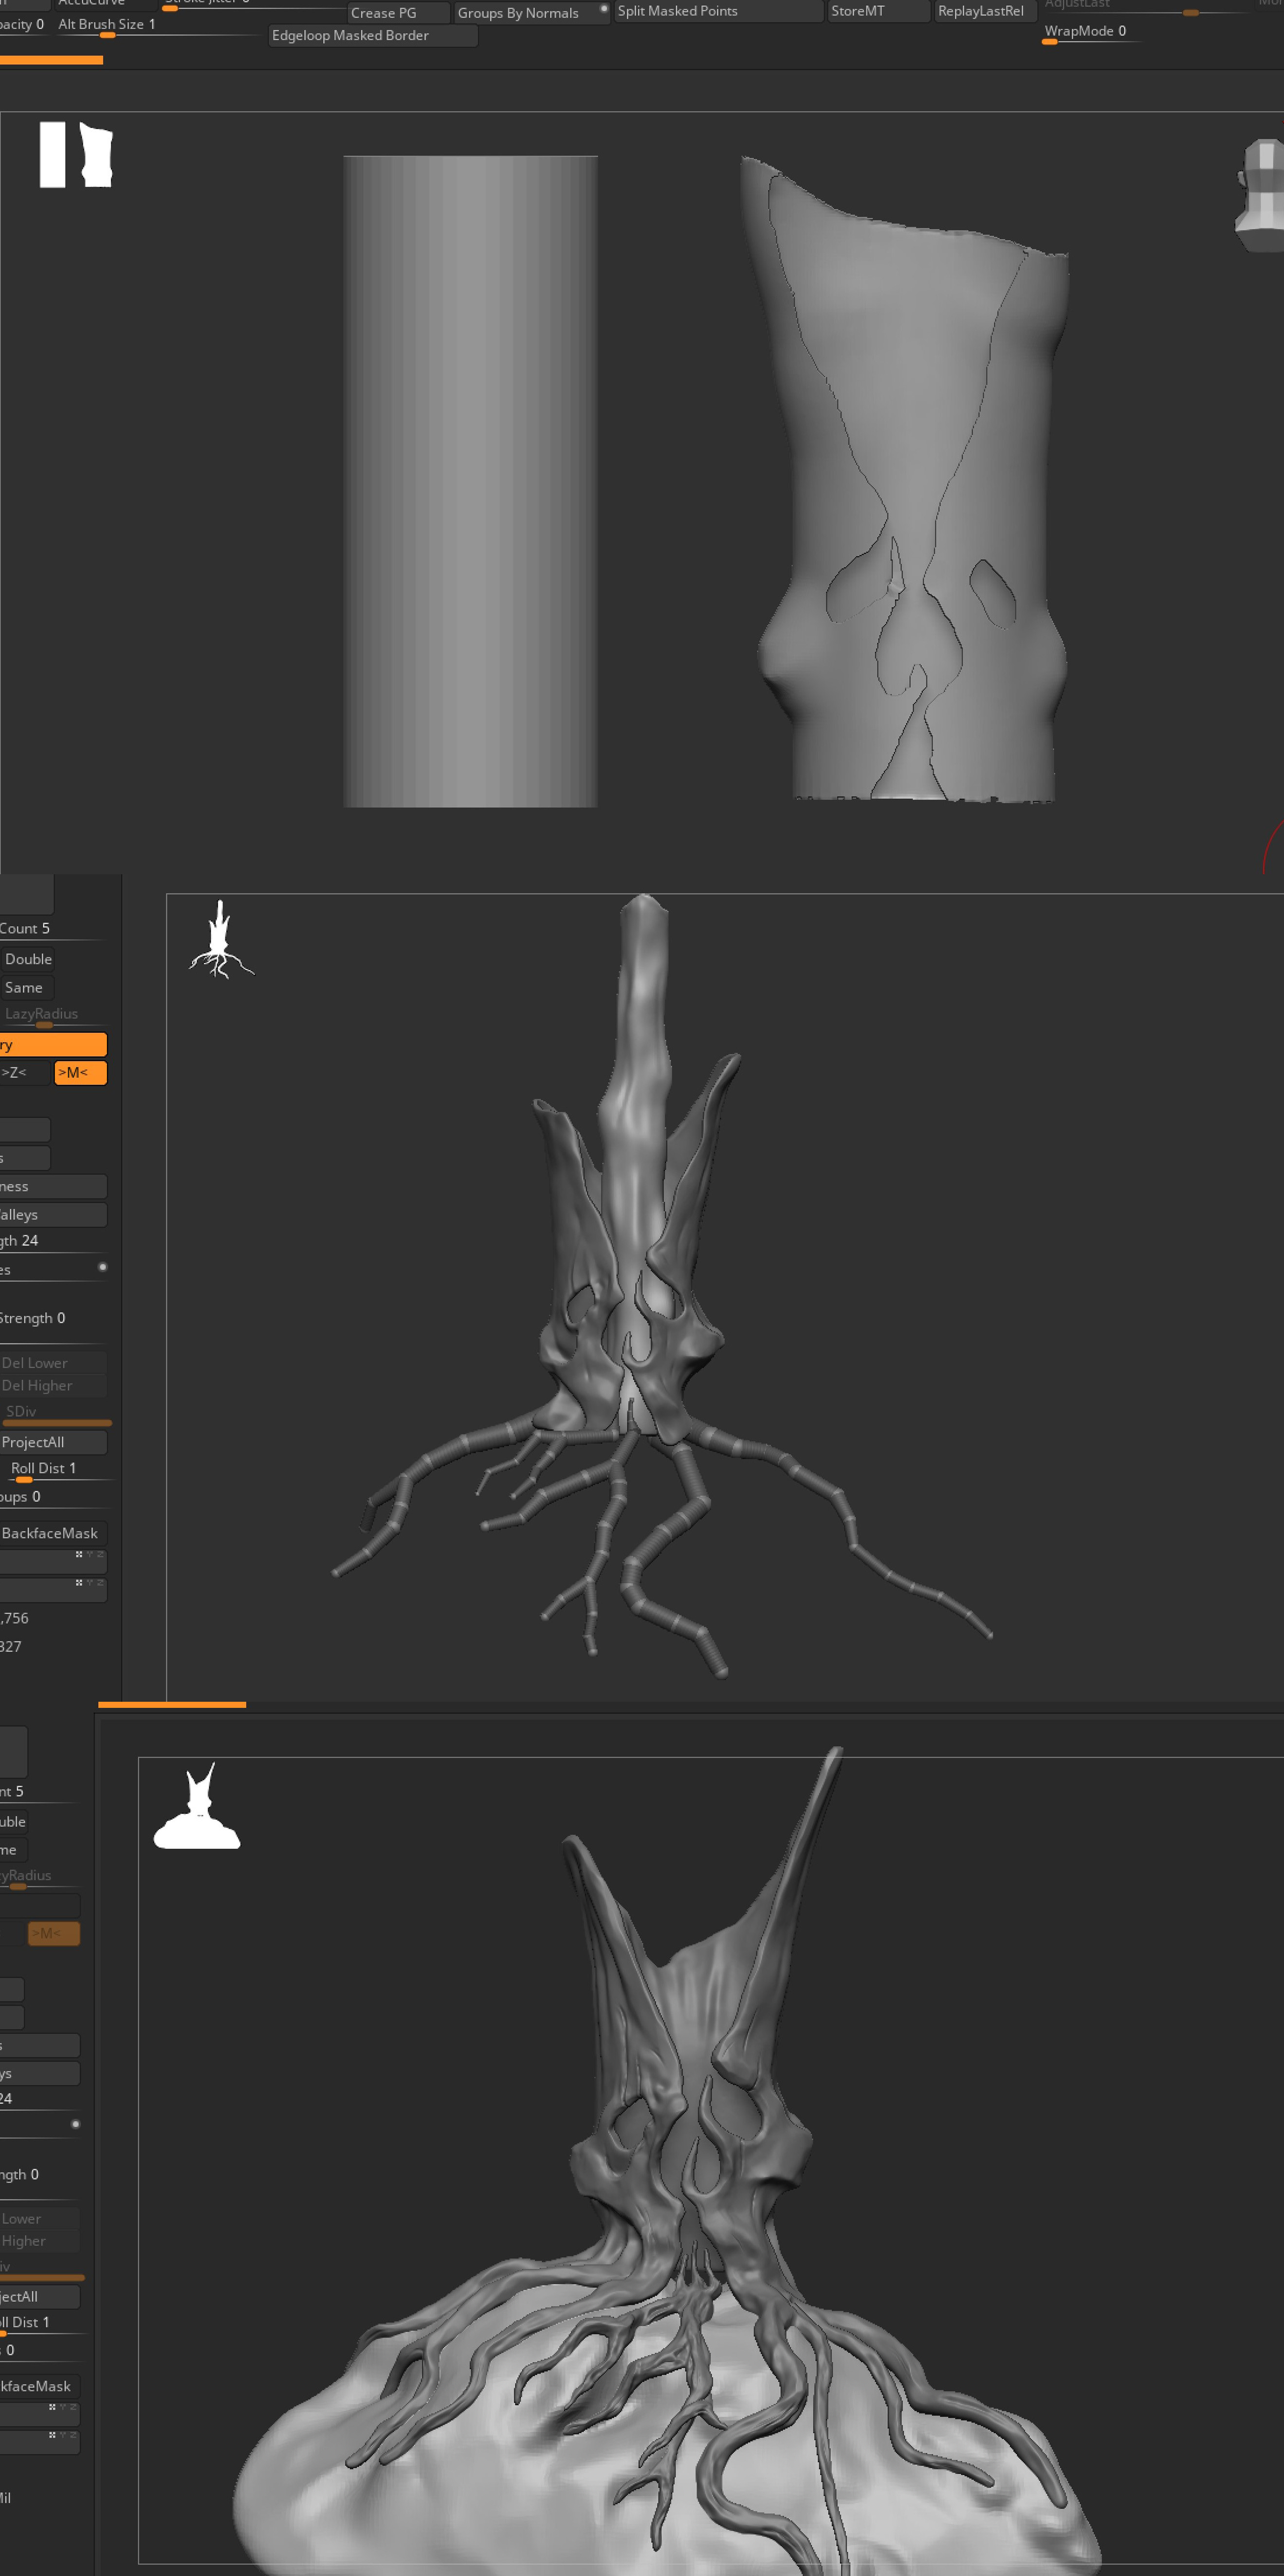Click the upper XYZ icon under BackfaceMask
The width and height of the screenshot is (1284, 2576).
90,1555
